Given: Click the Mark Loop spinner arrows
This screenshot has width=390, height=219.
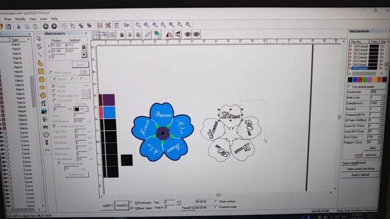Looking at the screenshot, I should point(382,97).
